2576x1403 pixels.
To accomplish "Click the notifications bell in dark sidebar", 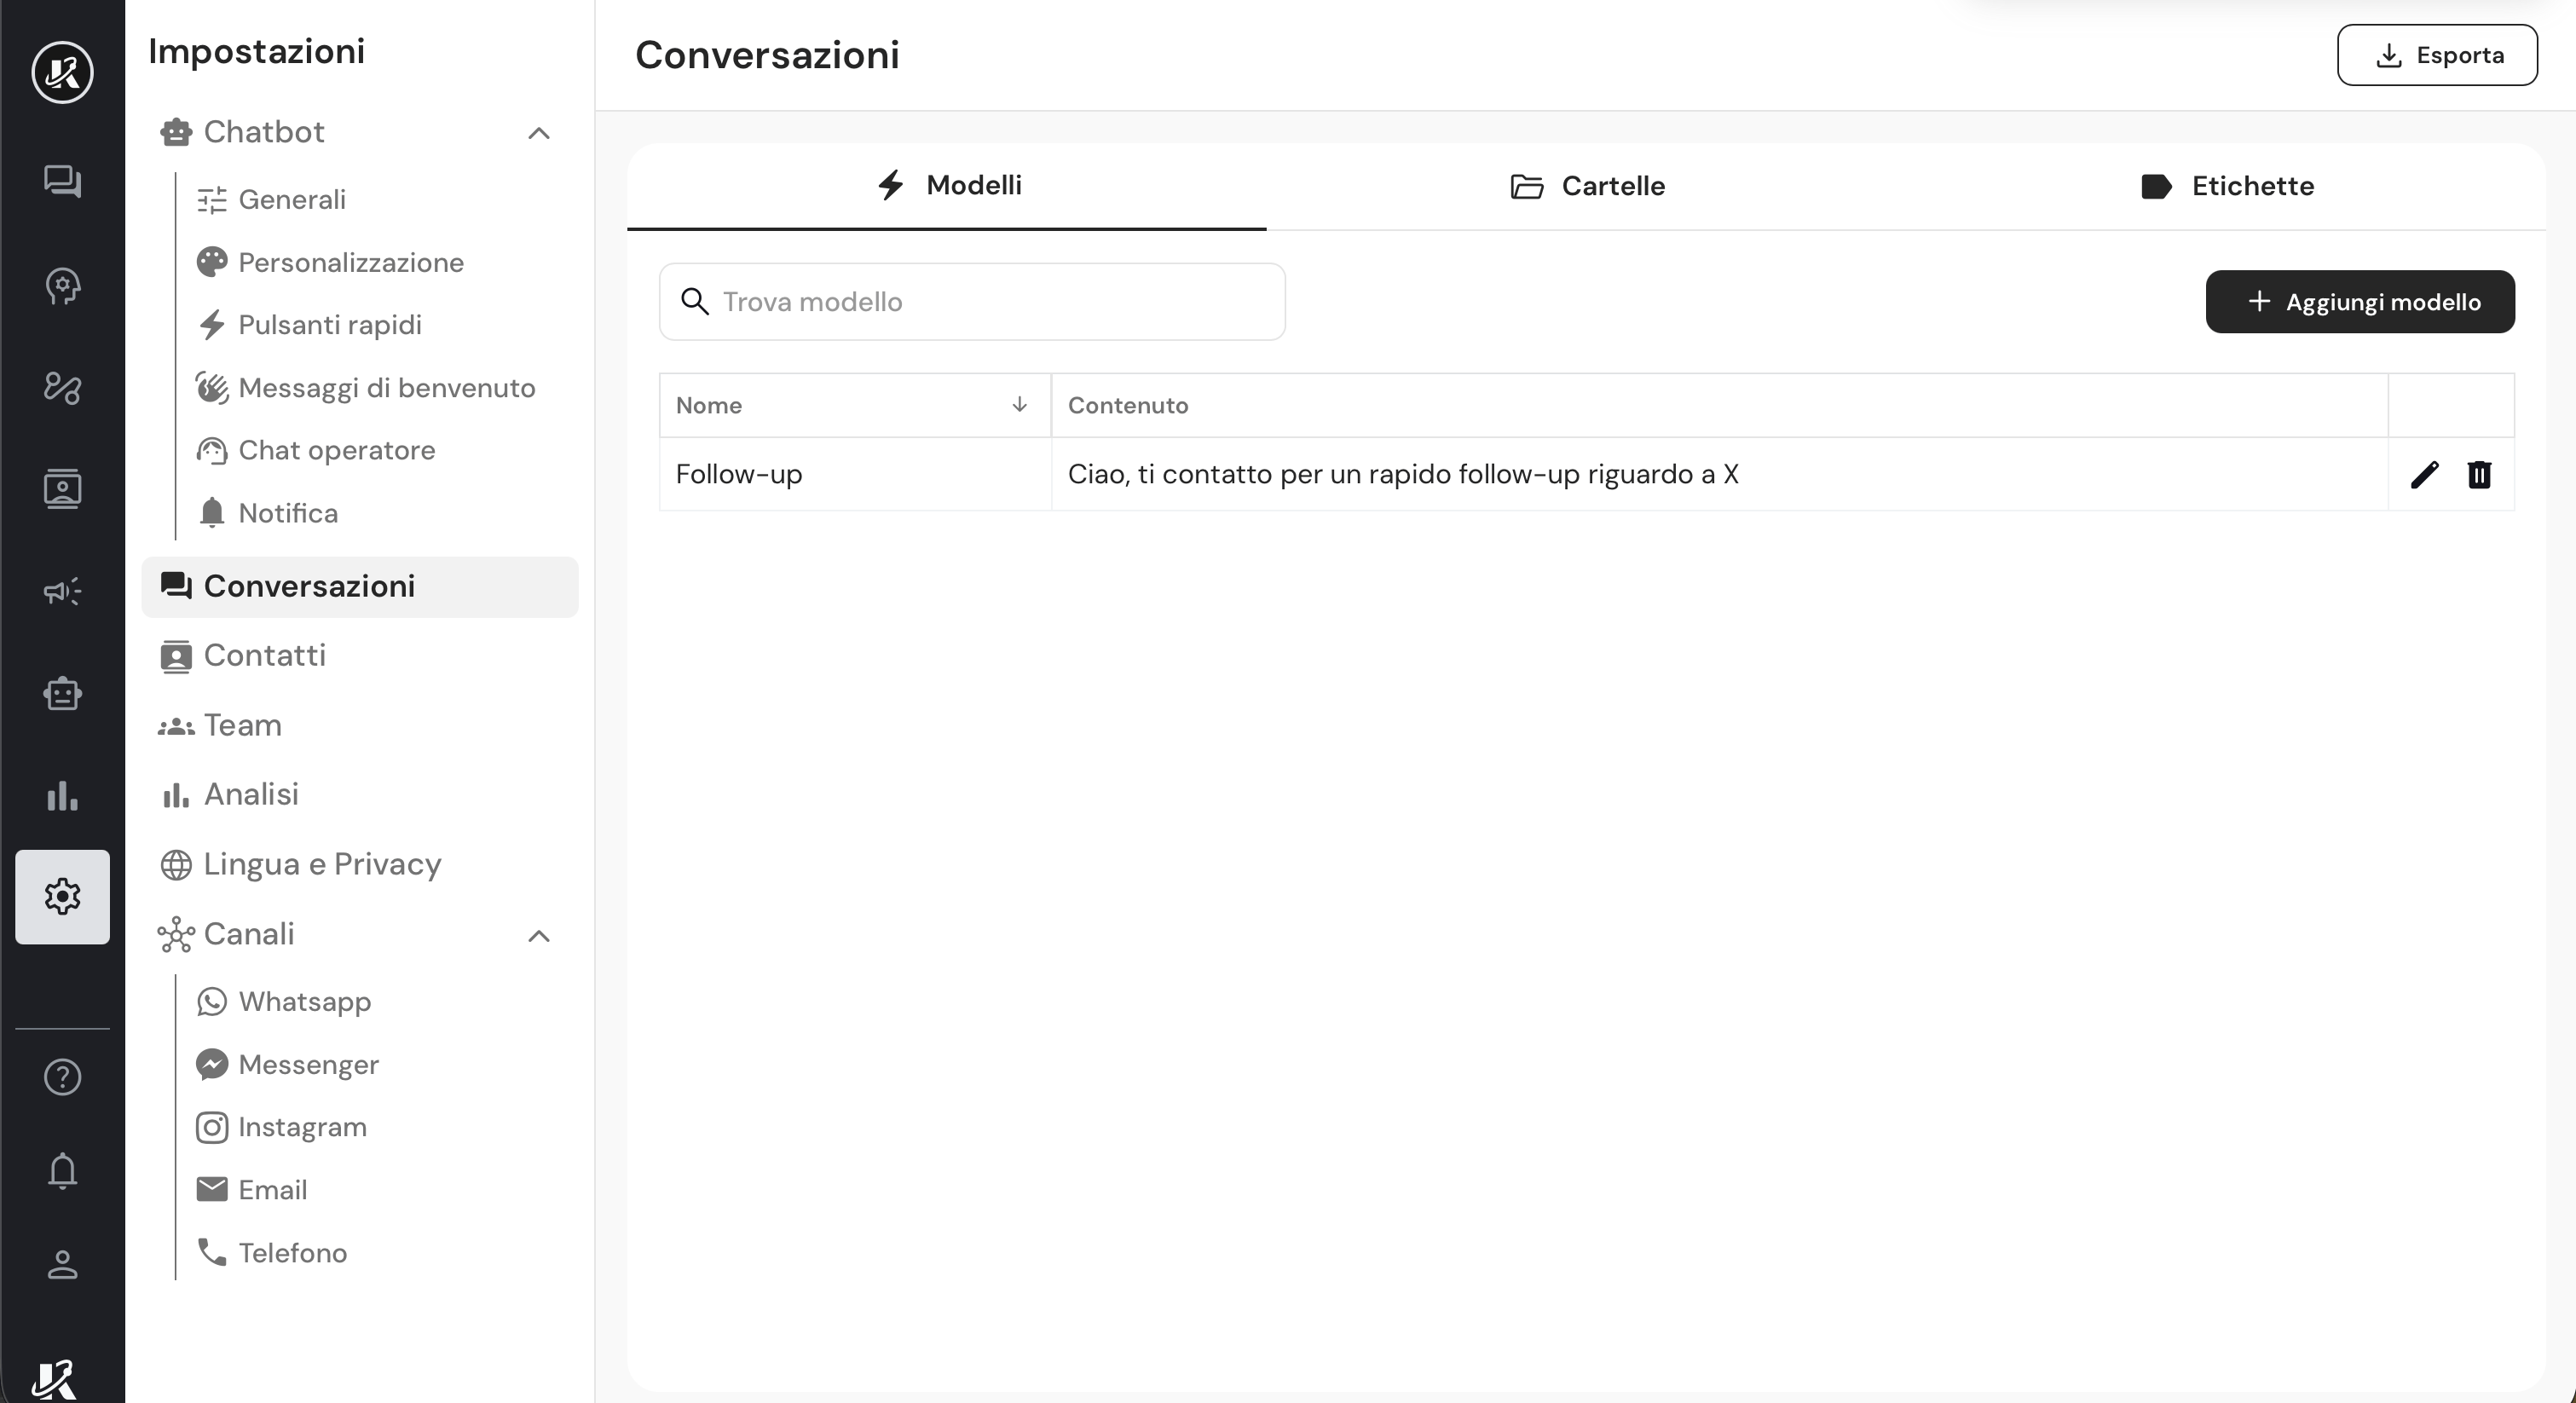I will click(62, 1170).
